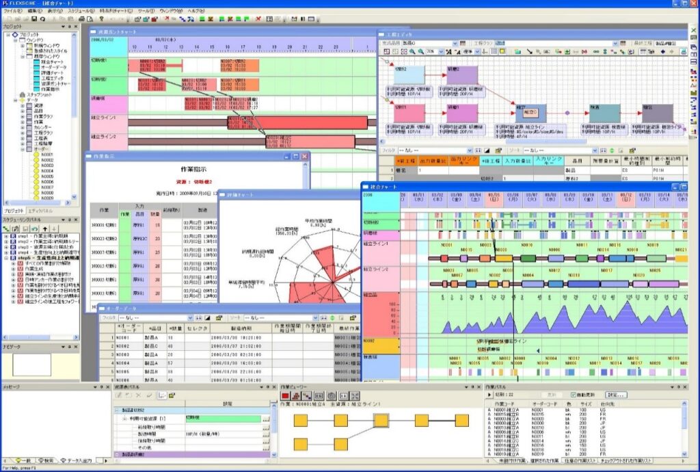Screen dimensions: 700x472
Task: Click the up arrow icon in the scheduling panel
Action: click(x=44, y=228)
